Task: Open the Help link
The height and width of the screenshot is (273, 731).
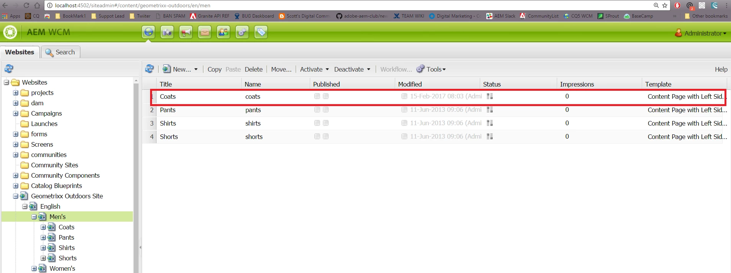Action: pyautogui.click(x=721, y=69)
